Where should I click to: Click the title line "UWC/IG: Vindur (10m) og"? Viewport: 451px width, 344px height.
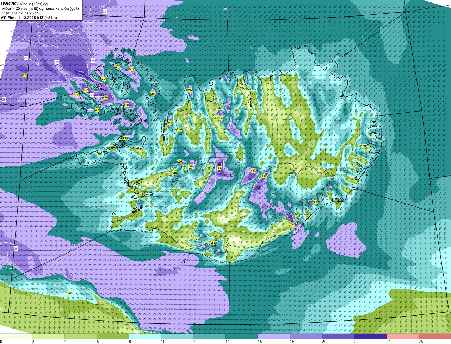click(x=24, y=4)
